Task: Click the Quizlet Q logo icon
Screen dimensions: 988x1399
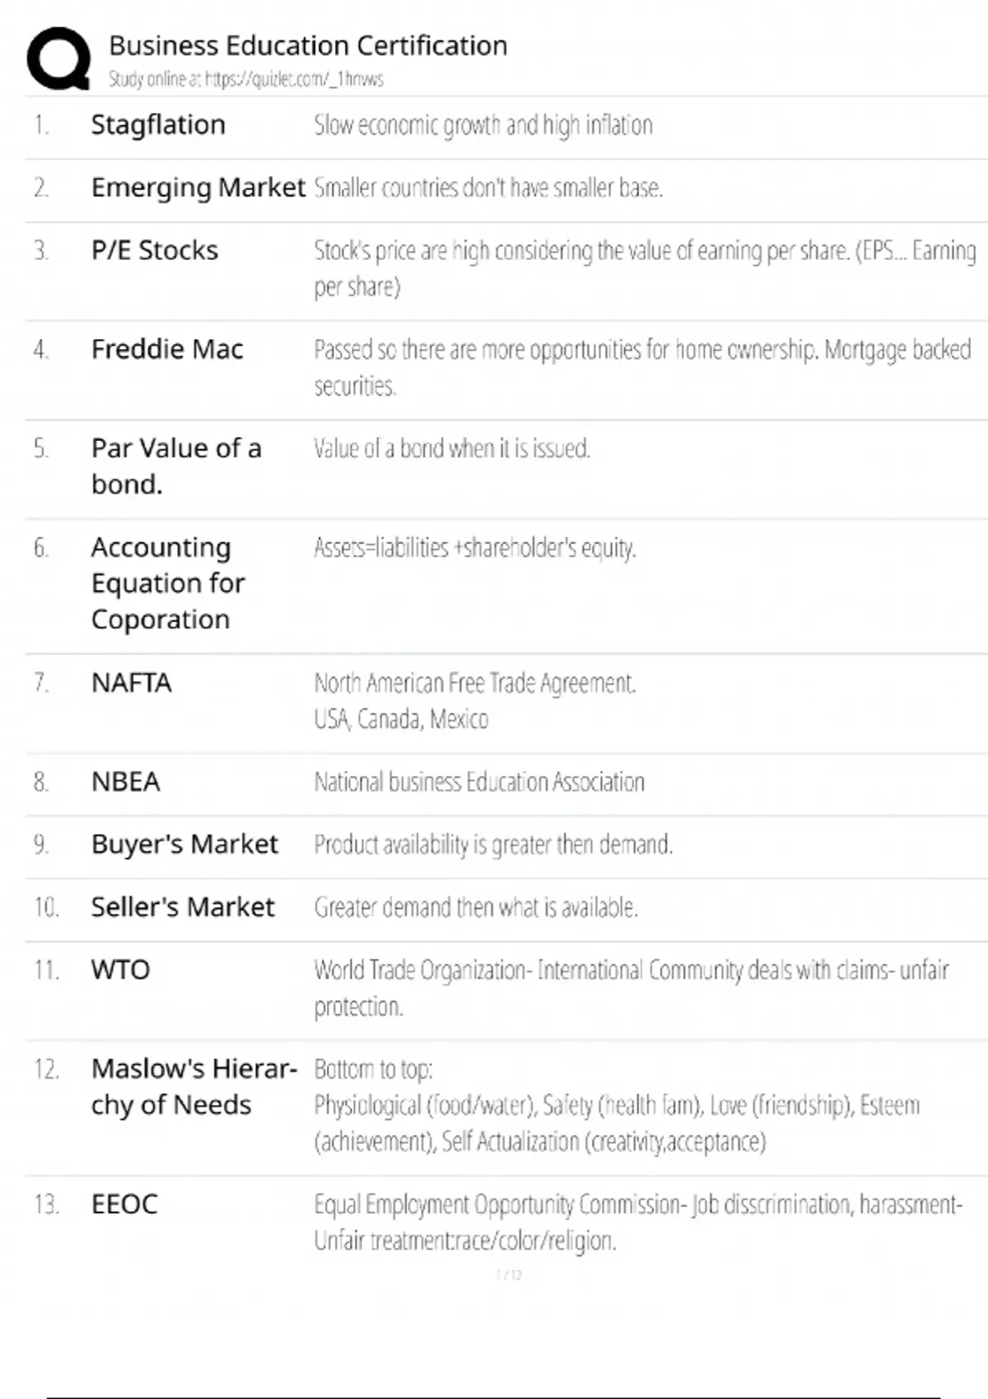Action: (58, 58)
